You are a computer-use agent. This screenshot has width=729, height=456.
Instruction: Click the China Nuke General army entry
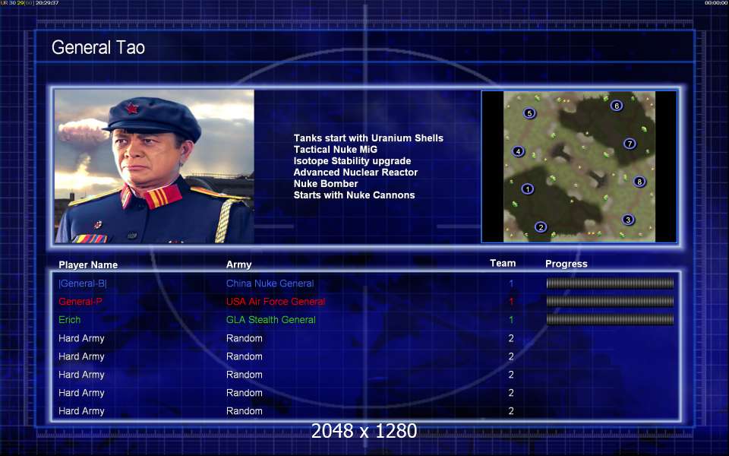click(270, 283)
